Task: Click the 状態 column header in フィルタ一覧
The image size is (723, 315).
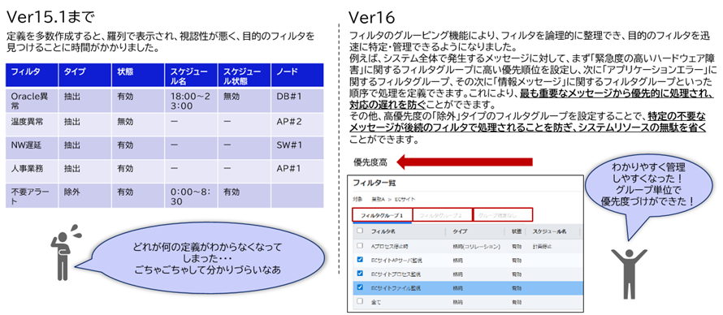Action: pyautogui.click(x=517, y=231)
